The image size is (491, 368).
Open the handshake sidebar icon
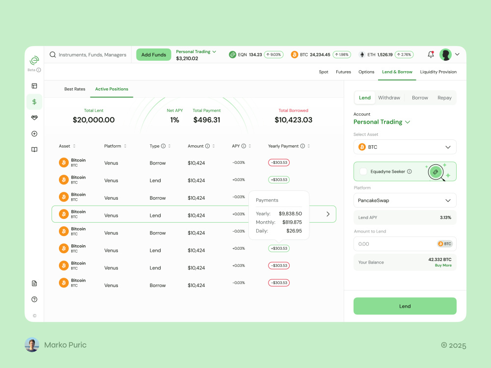[34, 118]
